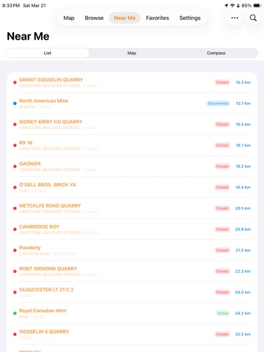
Task: Open North American Mine entry
Action: [x=132, y=103]
